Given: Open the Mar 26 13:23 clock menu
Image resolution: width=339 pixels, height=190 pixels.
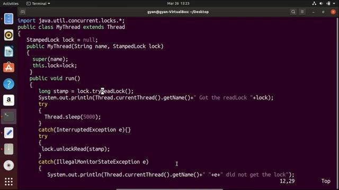Looking at the screenshot, I should tap(178, 4).
